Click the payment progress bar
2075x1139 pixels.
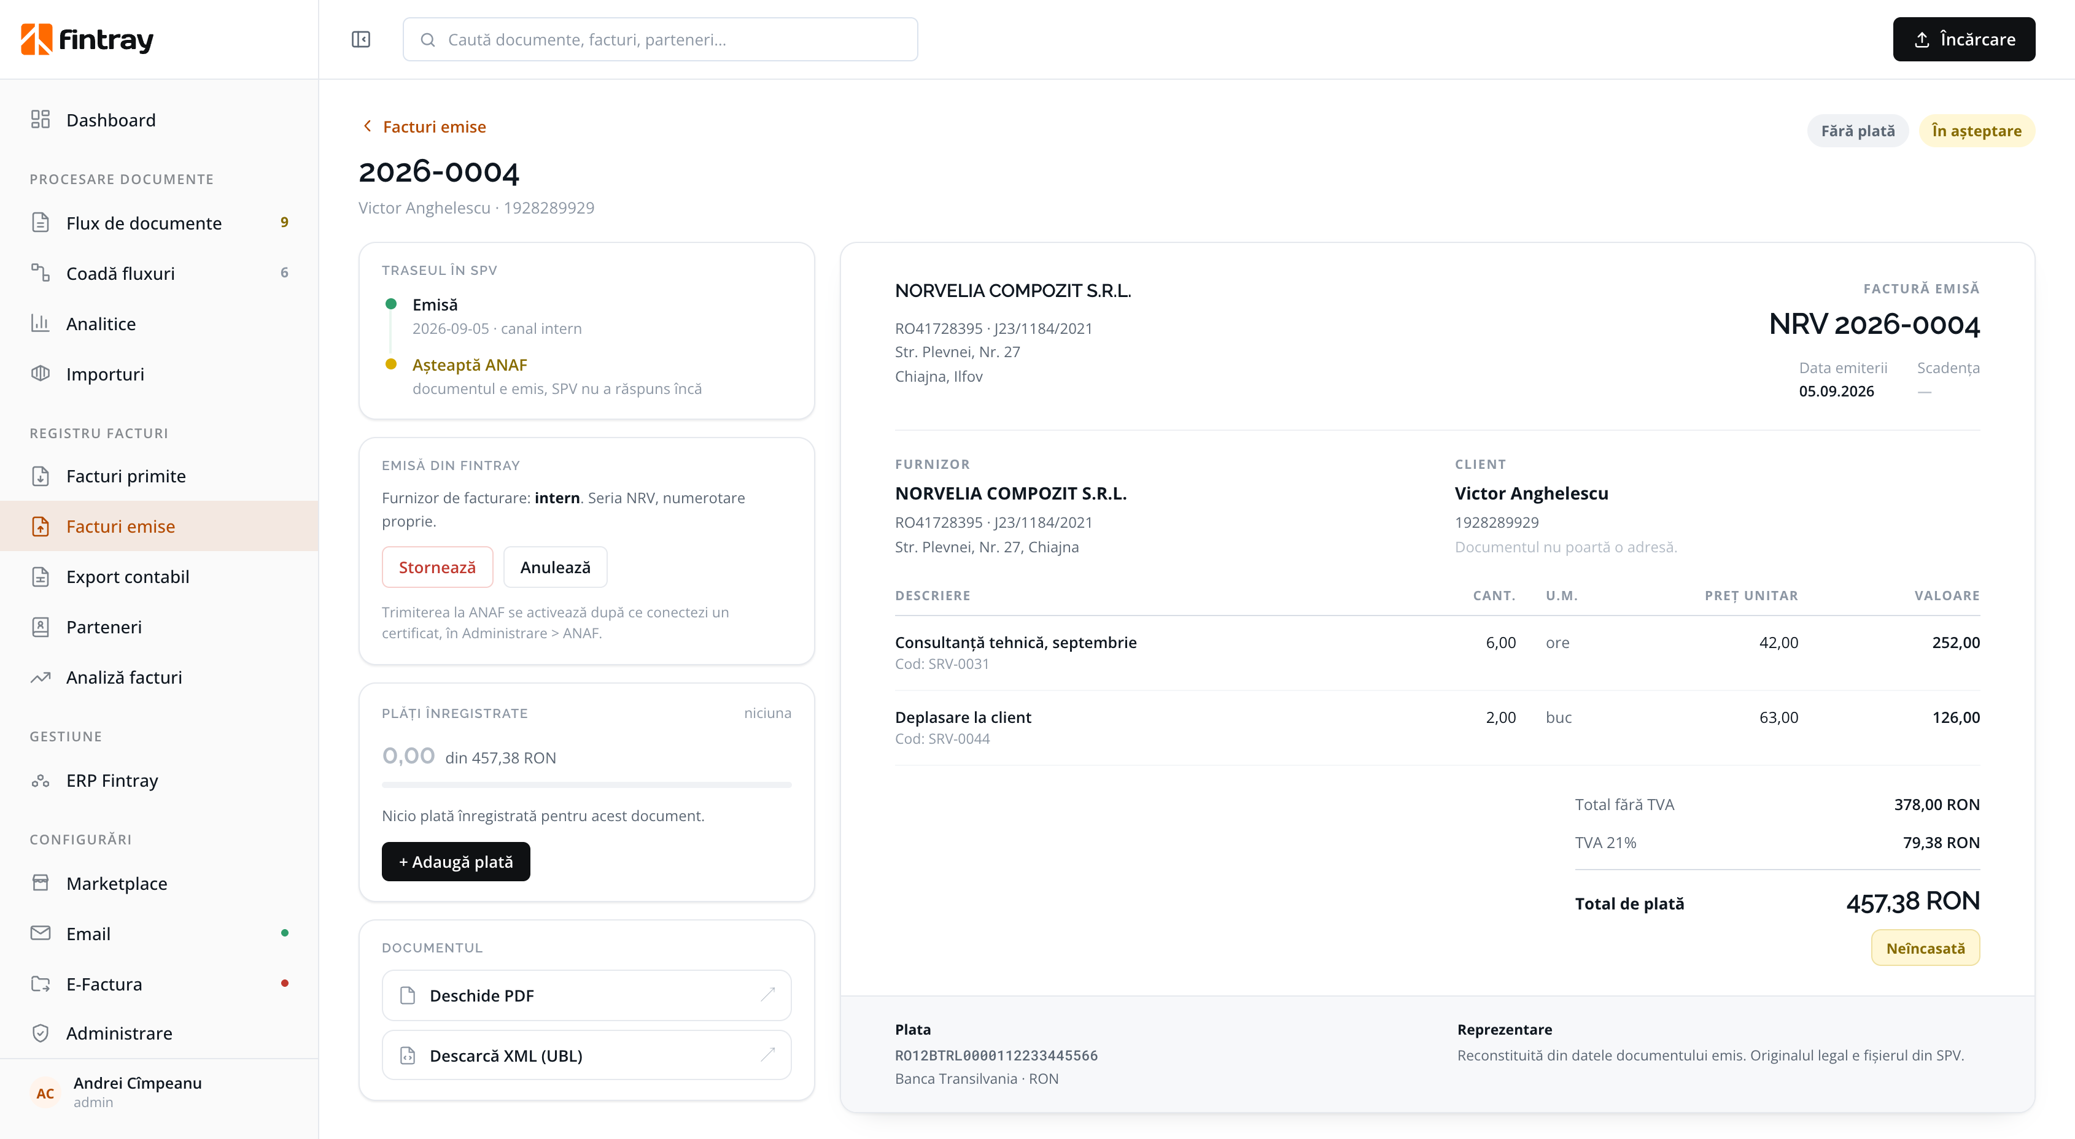pos(586,785)
